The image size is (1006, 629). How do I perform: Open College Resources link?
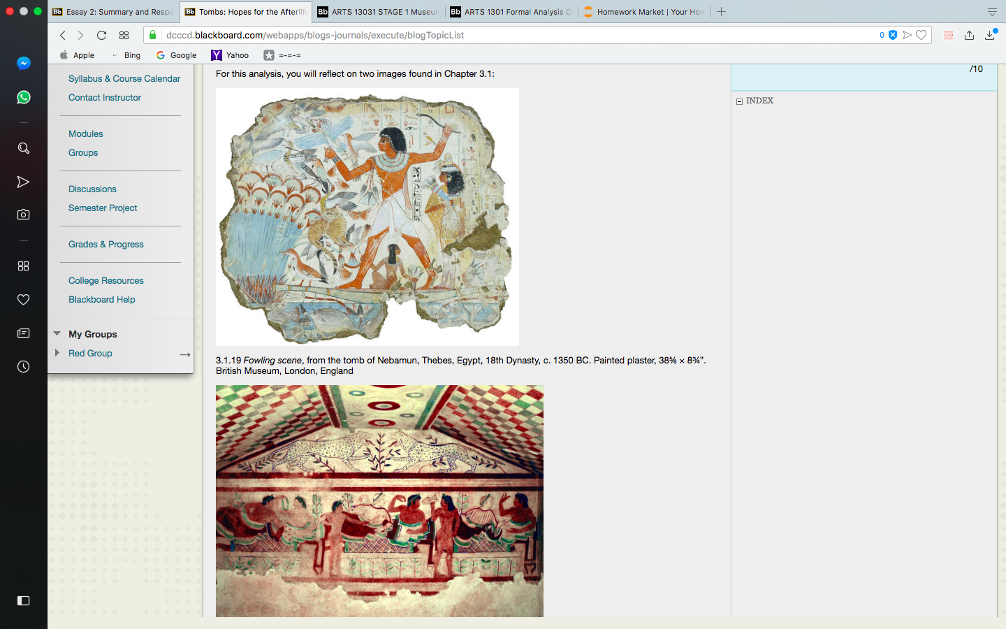(106, 281)
